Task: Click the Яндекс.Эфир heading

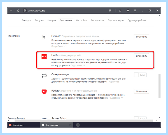Action: pyautogui.click(x=59, y=118)
